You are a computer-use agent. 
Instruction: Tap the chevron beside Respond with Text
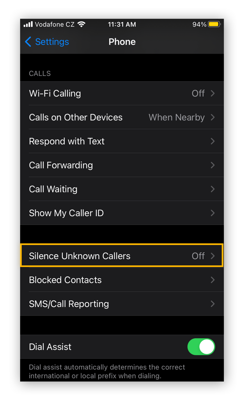click(213, 141)
